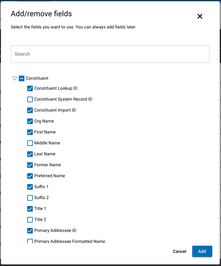Uncheck the Suffix 1 field
The image size is (221, 266).
30,187
